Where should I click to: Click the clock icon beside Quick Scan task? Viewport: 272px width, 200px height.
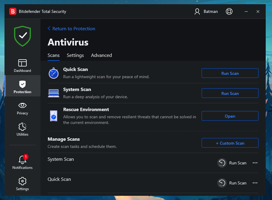(x=222, y=183)
